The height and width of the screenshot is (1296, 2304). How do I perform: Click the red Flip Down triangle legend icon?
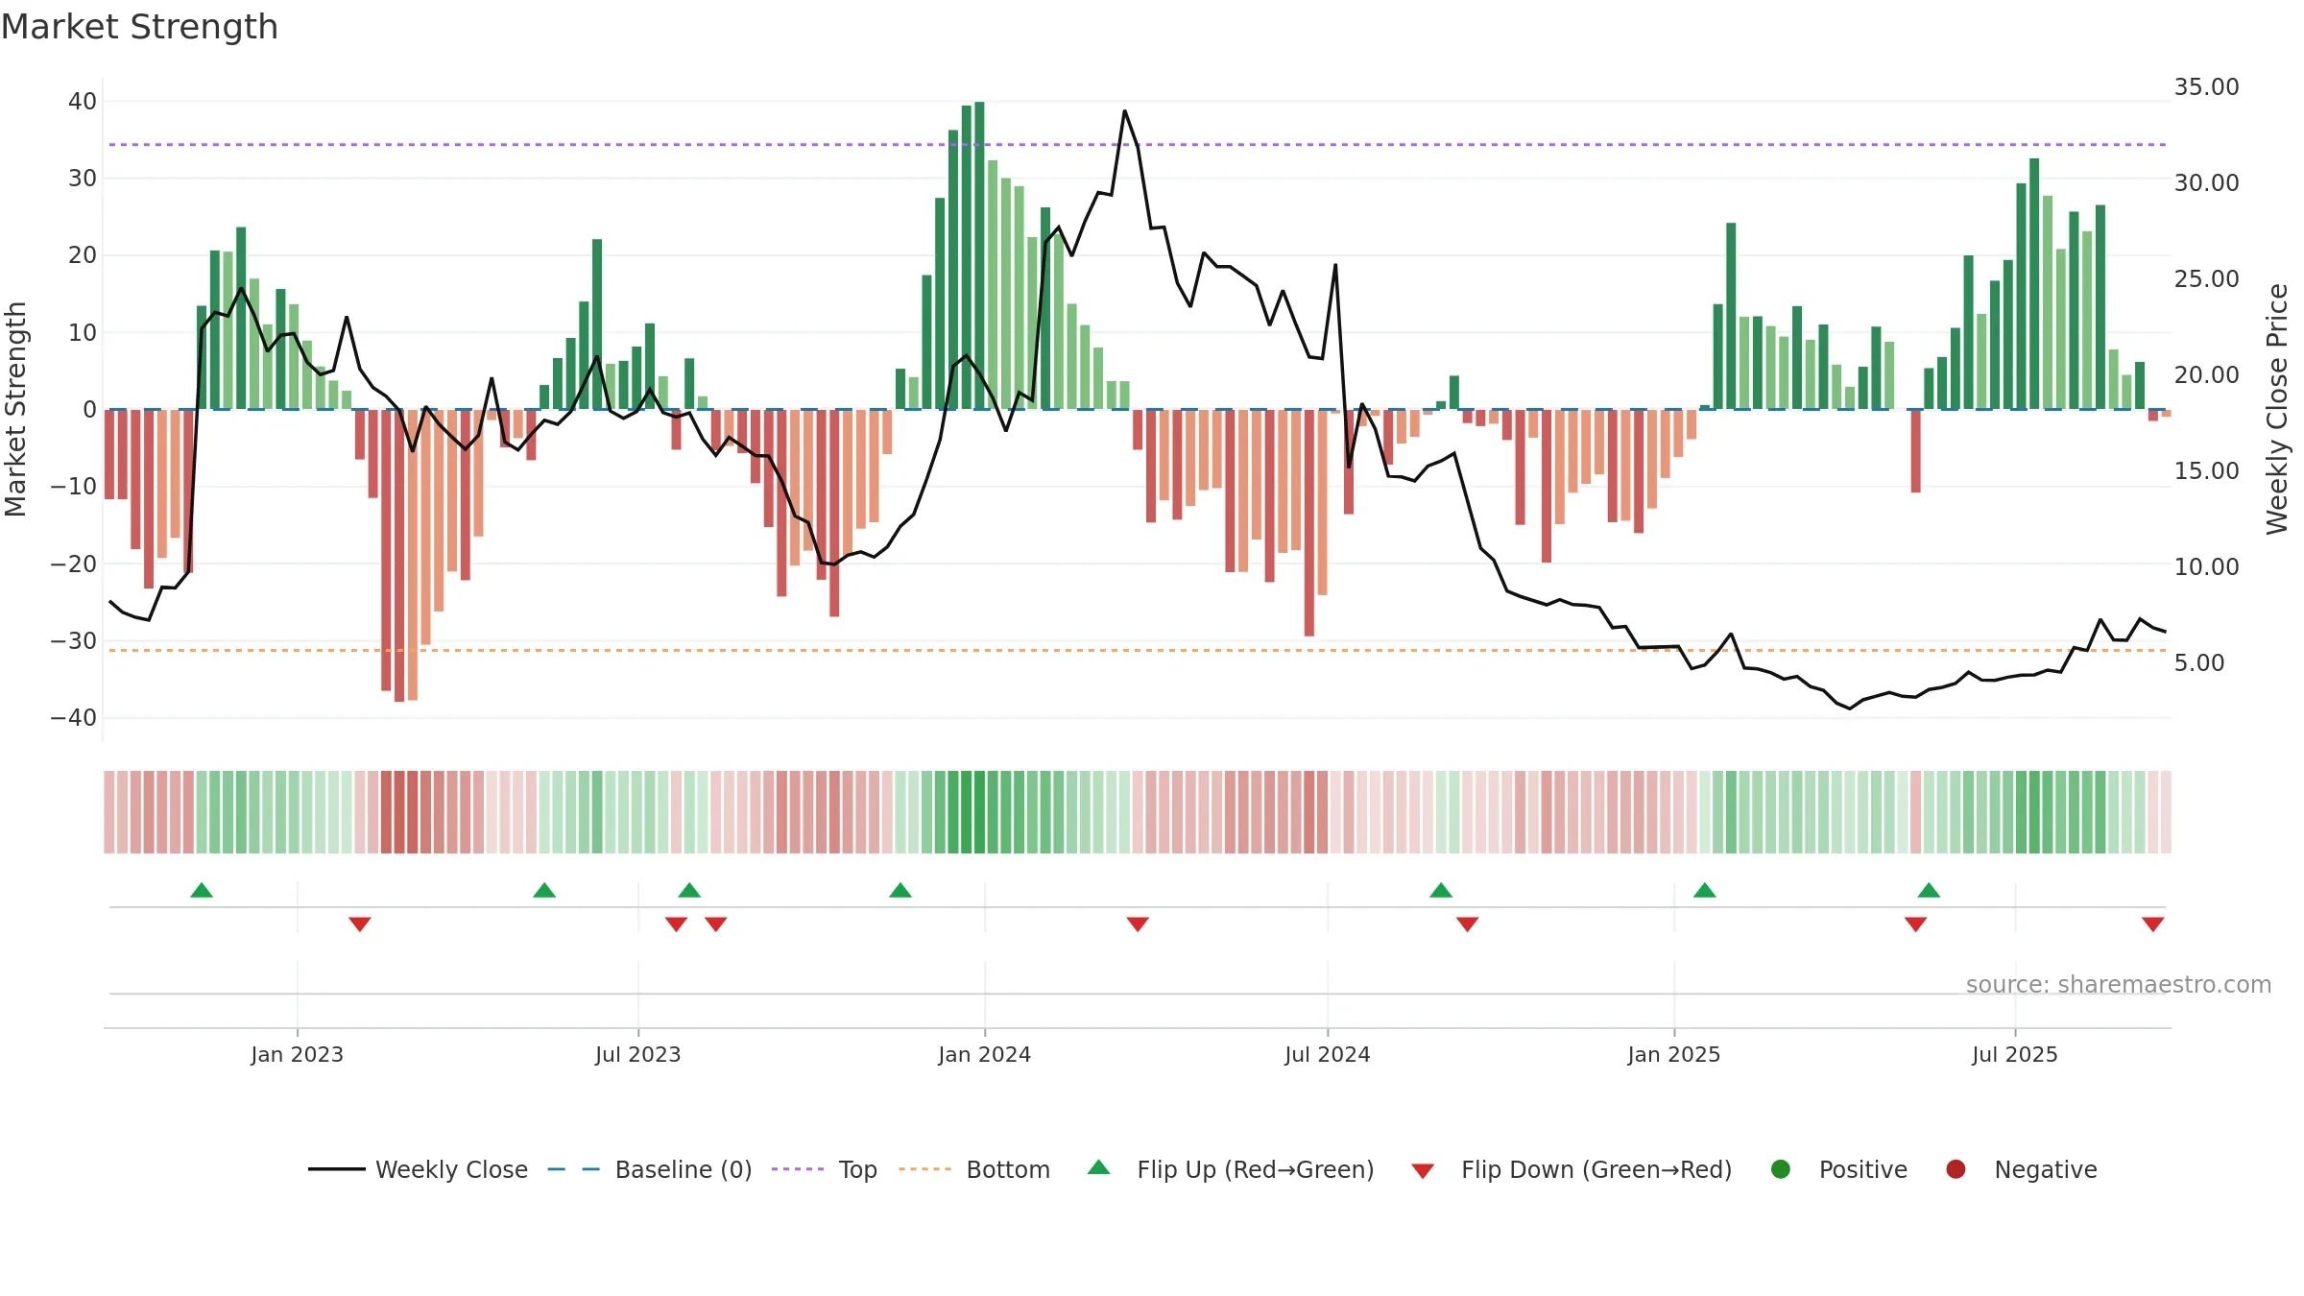(1423, 1171)
